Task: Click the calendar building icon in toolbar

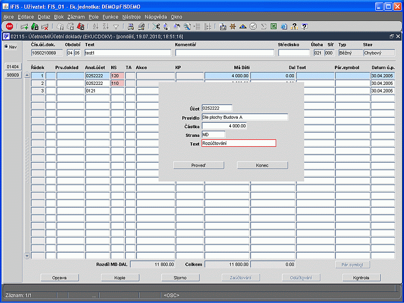Action: (223, 26)
